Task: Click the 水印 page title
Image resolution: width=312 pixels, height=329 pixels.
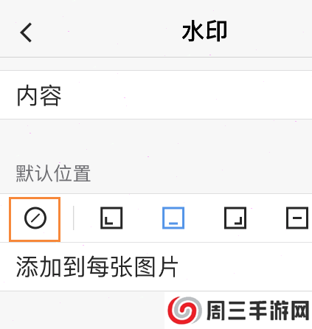Action: 204,32
